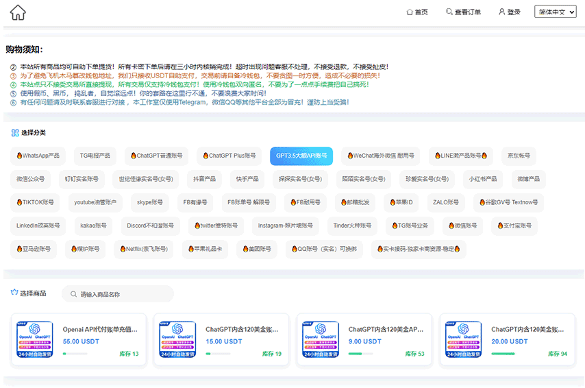Open the 首页 home link
Screen dimensions: 585x388
pos(417,12)
